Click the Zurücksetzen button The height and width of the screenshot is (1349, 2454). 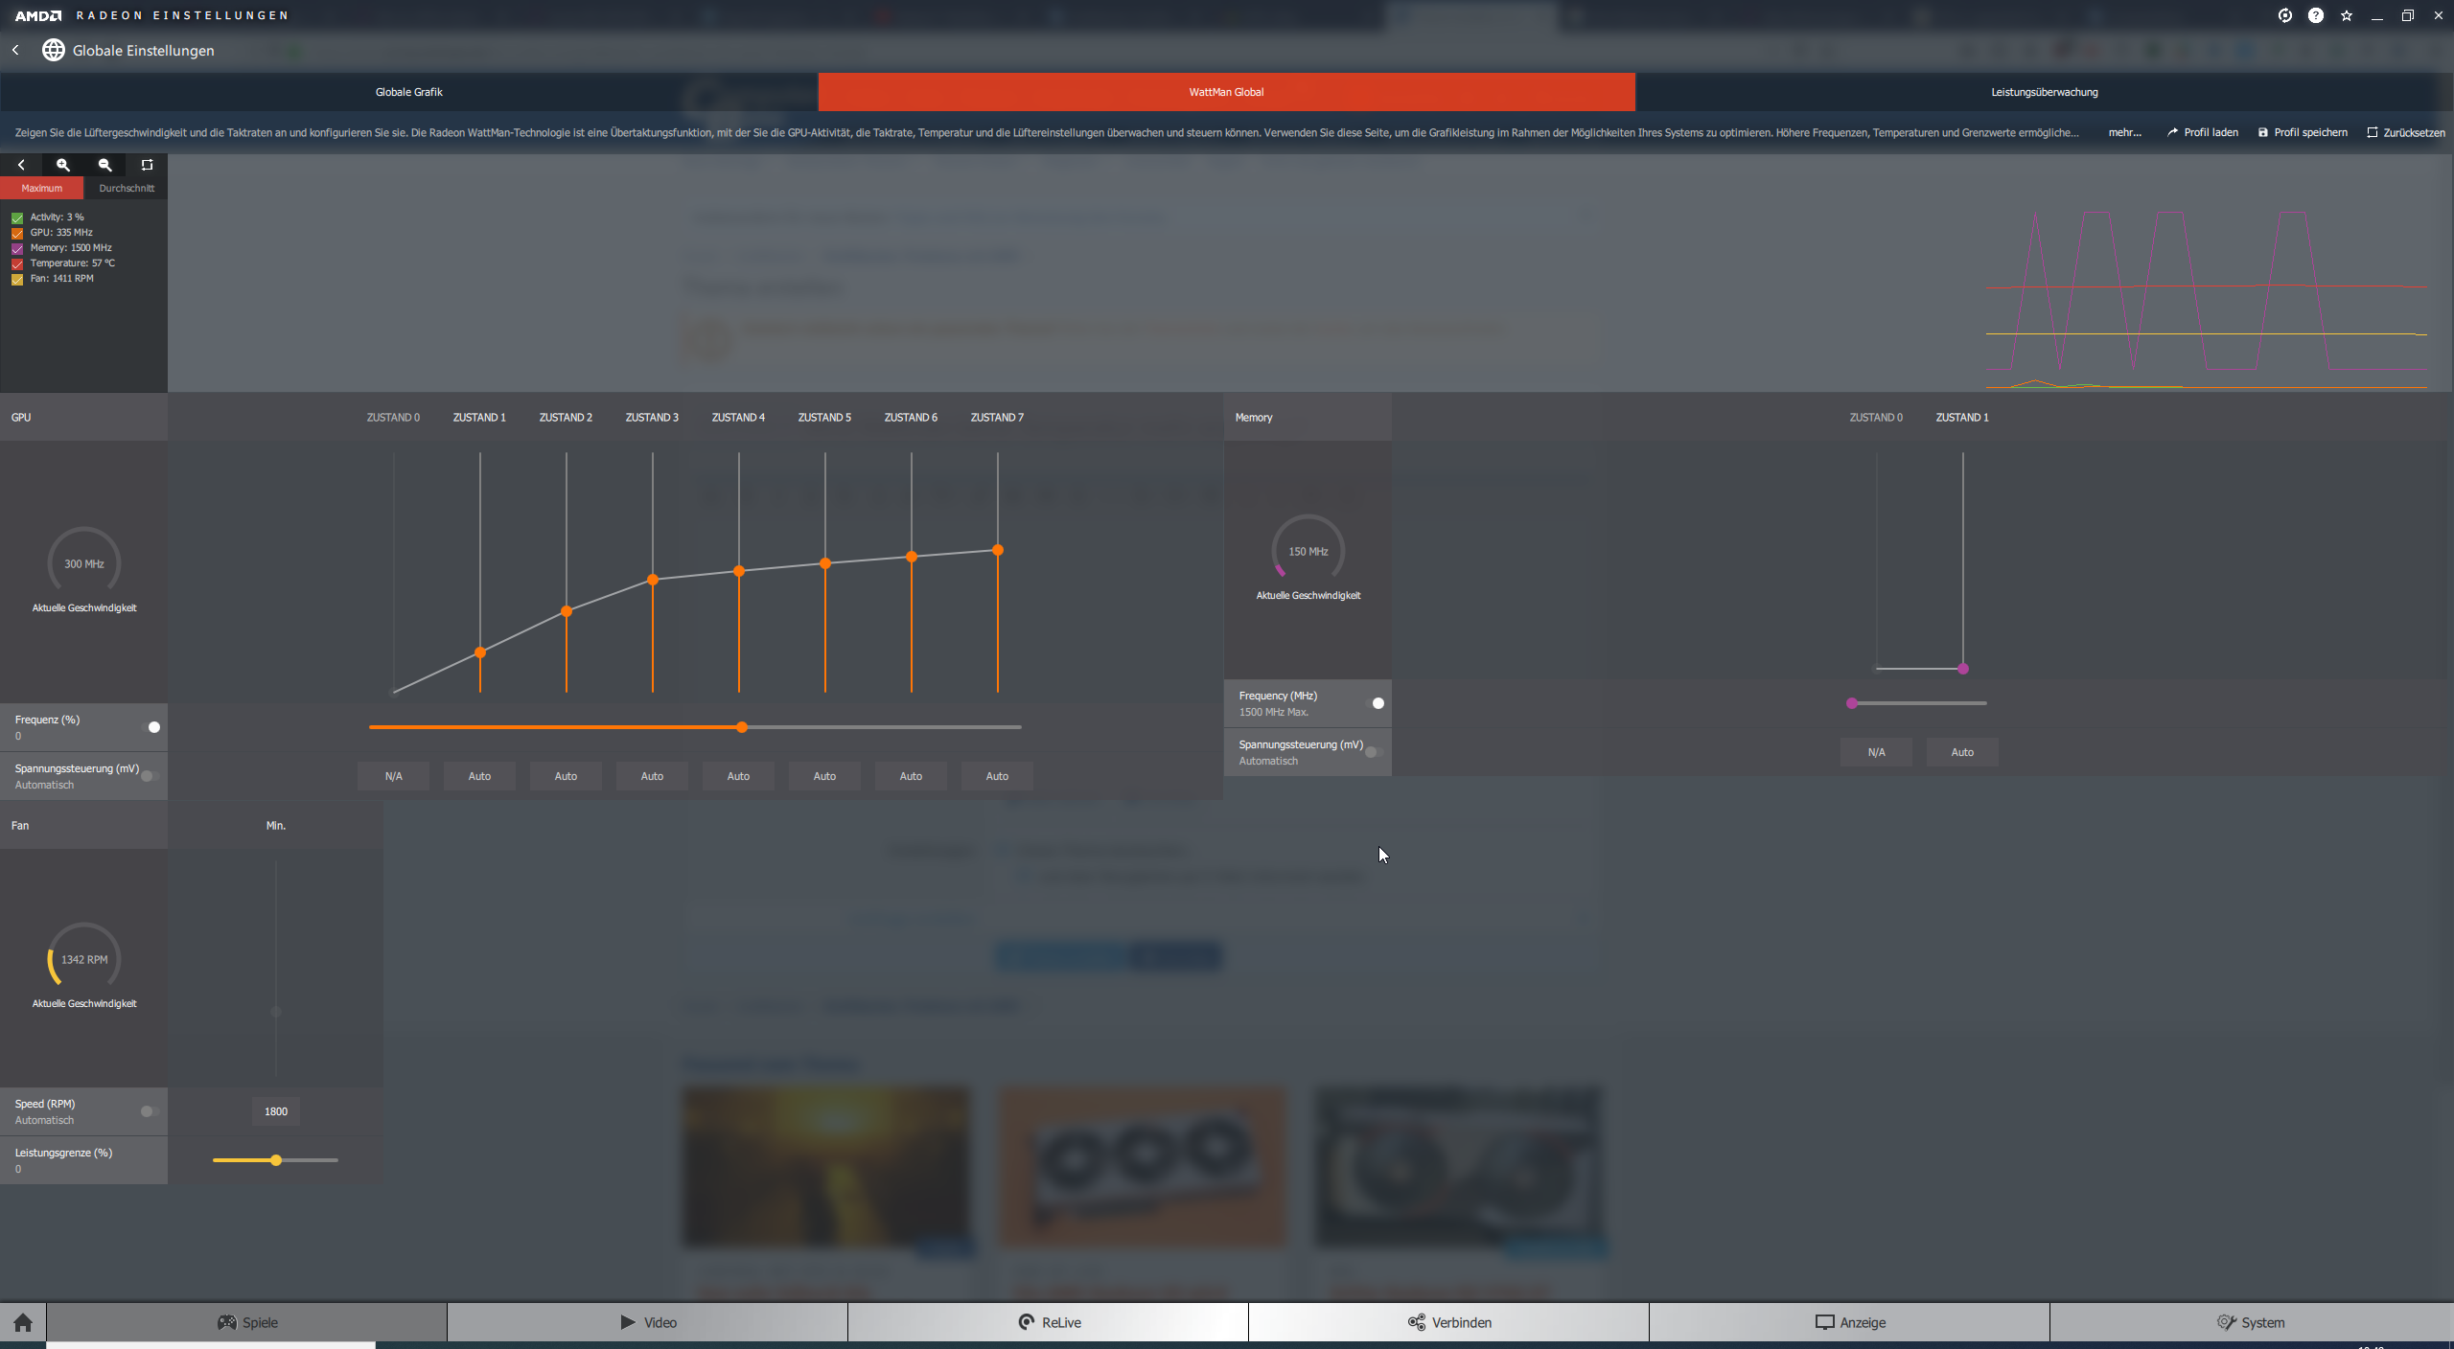coord(2406,132)
